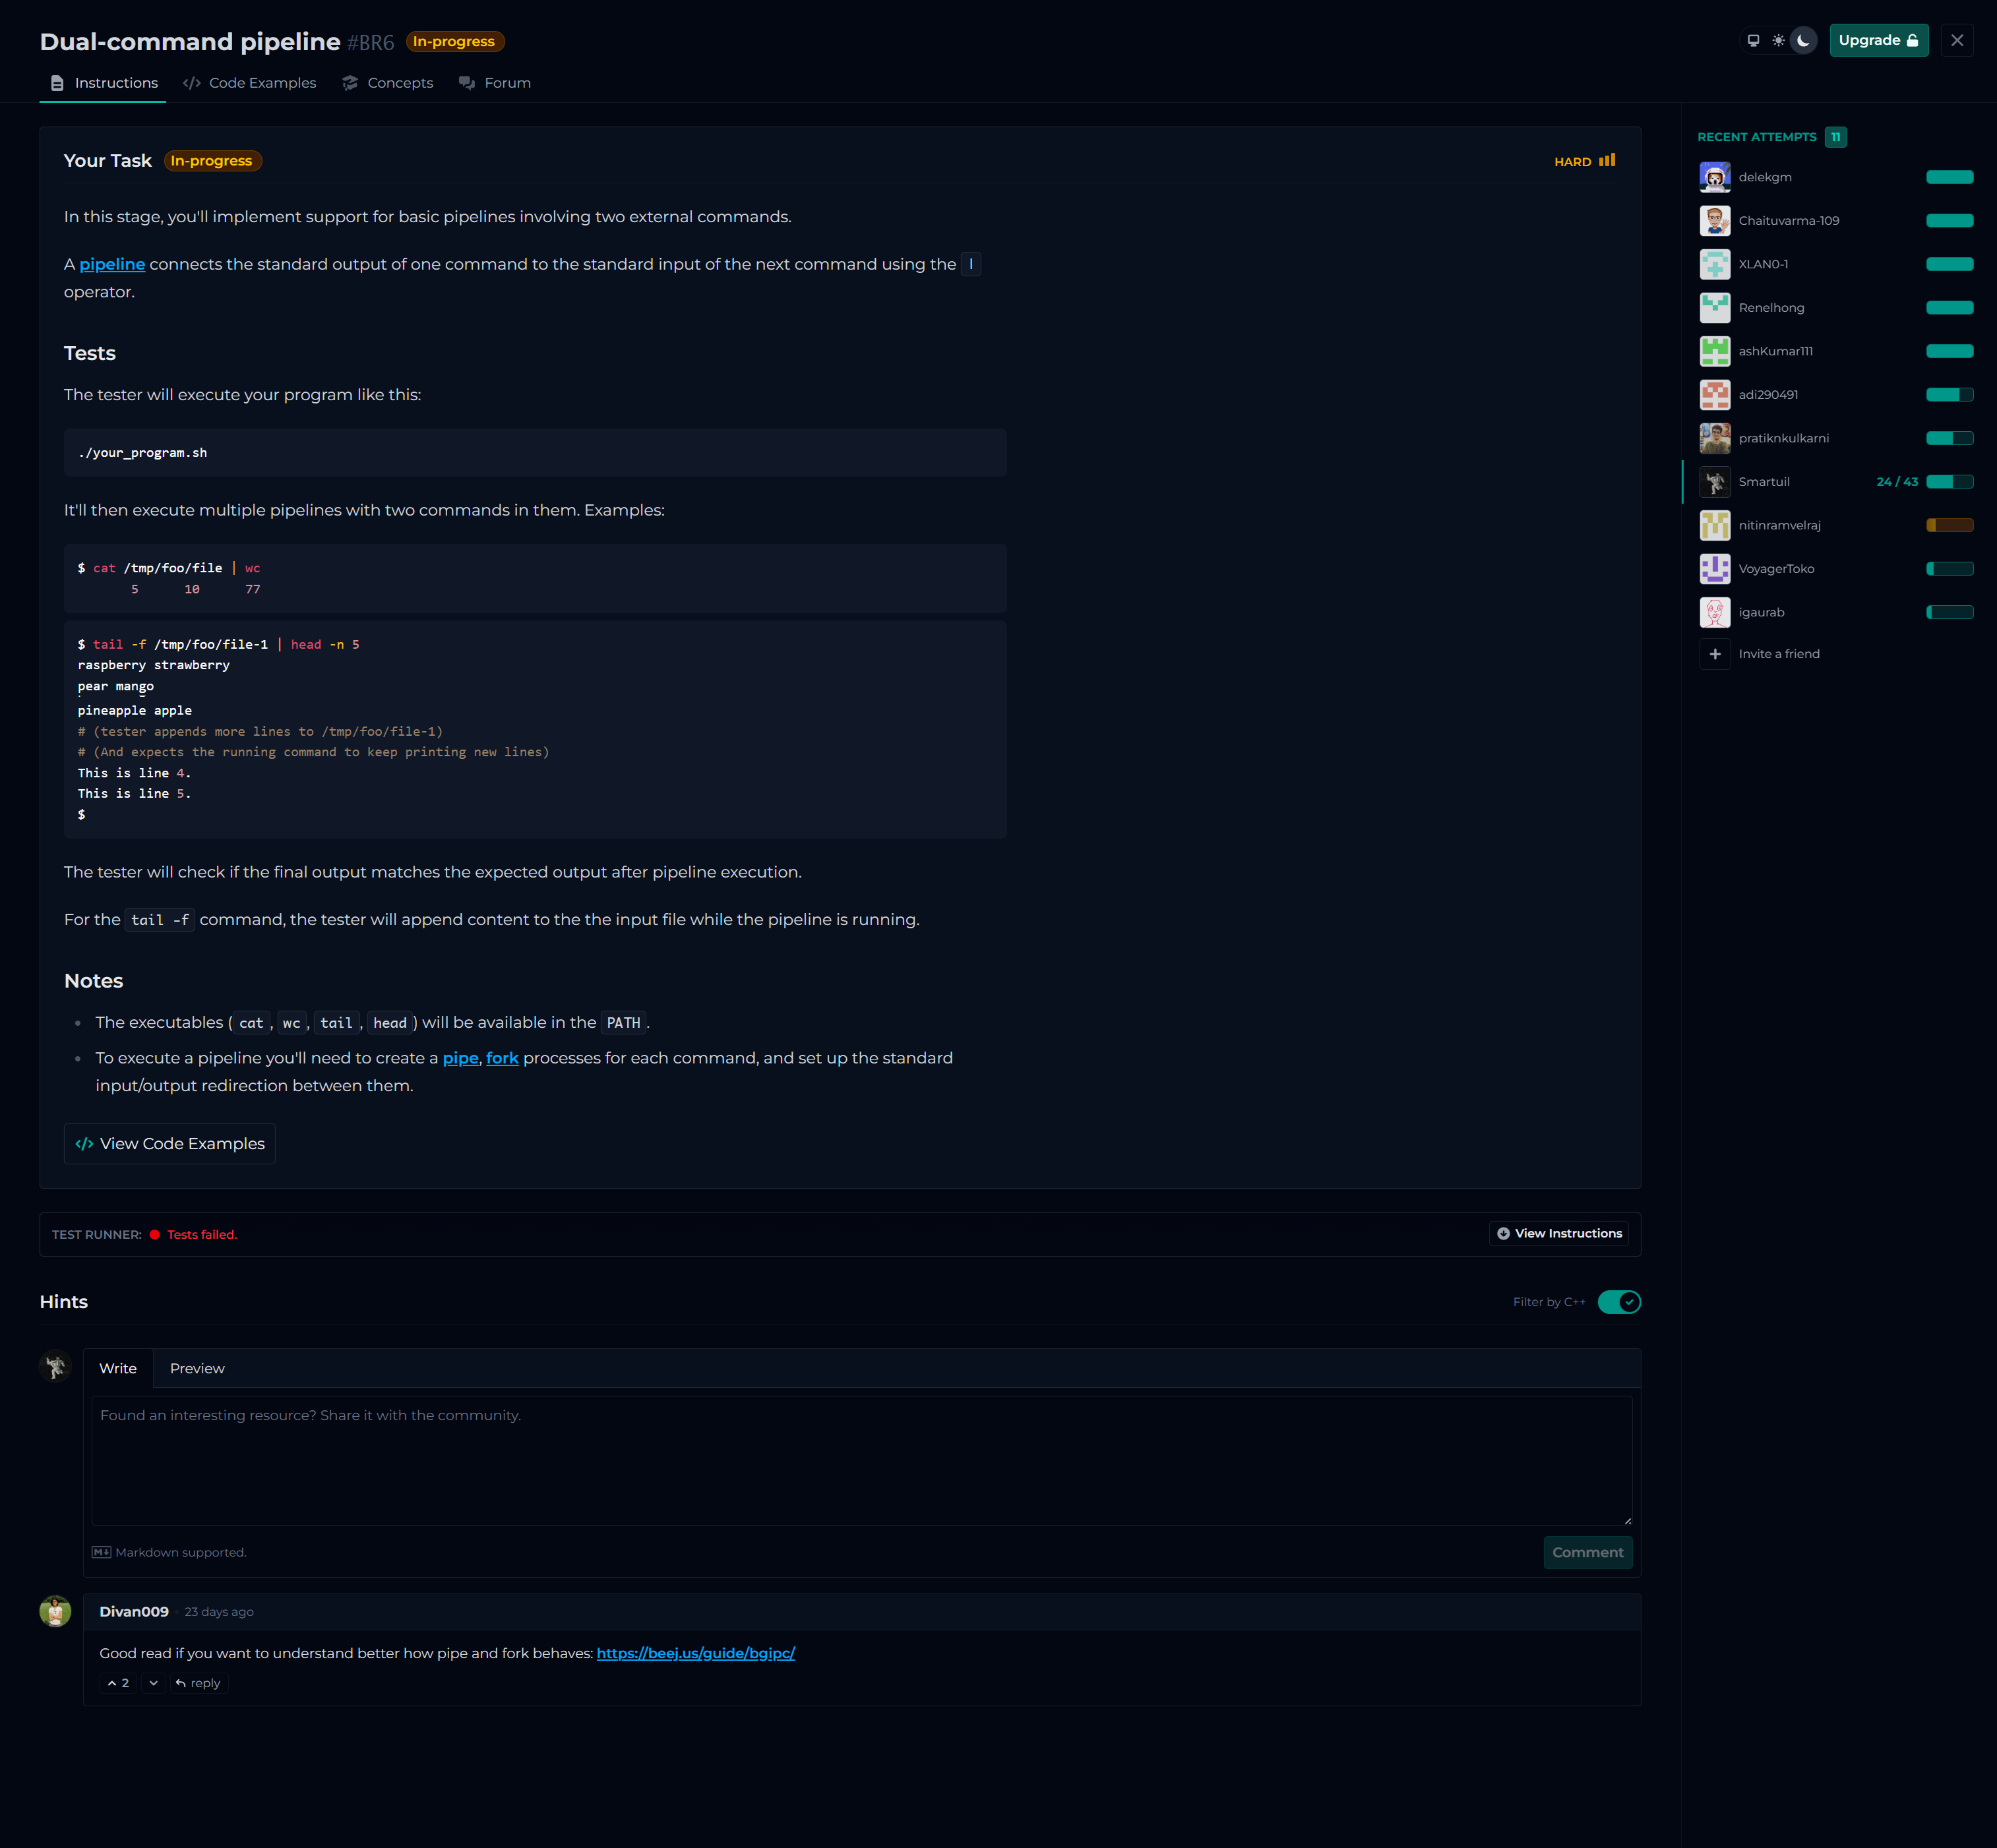The height and width of the screenshot is (1848, 1997).
Task: Select dark mode moon icon
Action: click(x=1803, y=41)
